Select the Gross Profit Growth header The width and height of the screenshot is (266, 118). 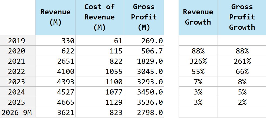click(242, 17)
